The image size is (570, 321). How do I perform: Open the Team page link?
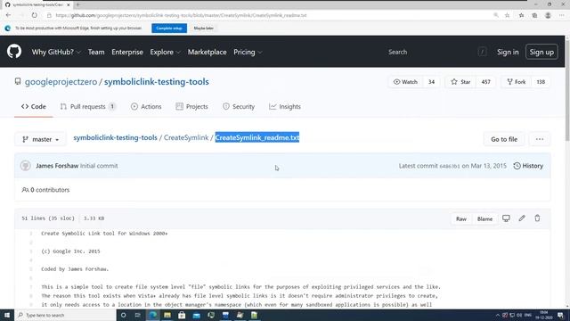coord(96,52)
